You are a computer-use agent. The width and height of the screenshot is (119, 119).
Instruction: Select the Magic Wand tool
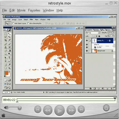[x=9, y=37]
